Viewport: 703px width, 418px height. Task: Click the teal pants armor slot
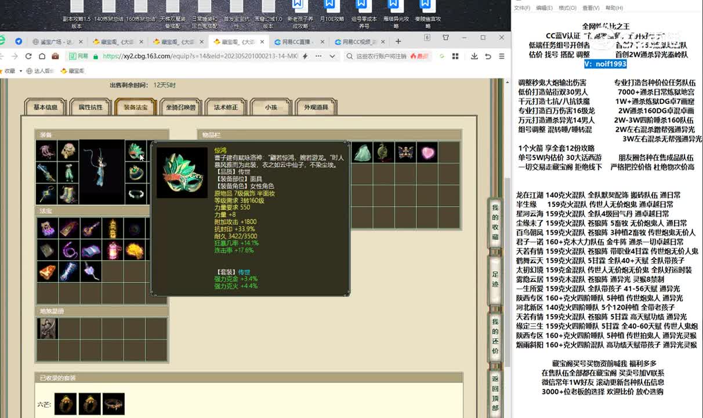coord(68,172)
